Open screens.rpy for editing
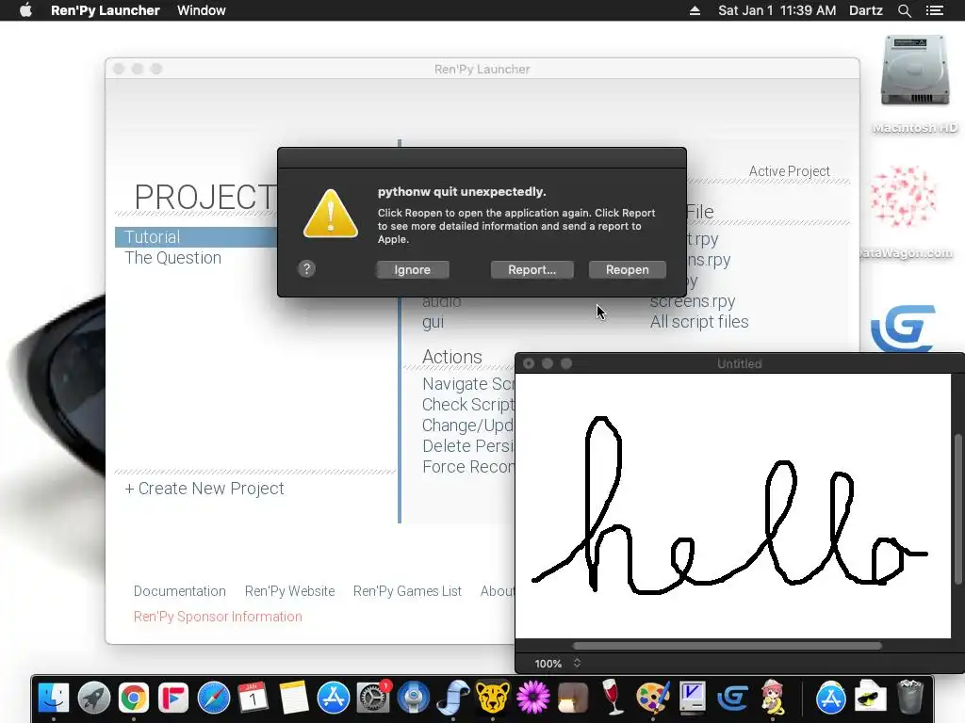The height and width of the screenshot is (723, 965). (693, 303)
